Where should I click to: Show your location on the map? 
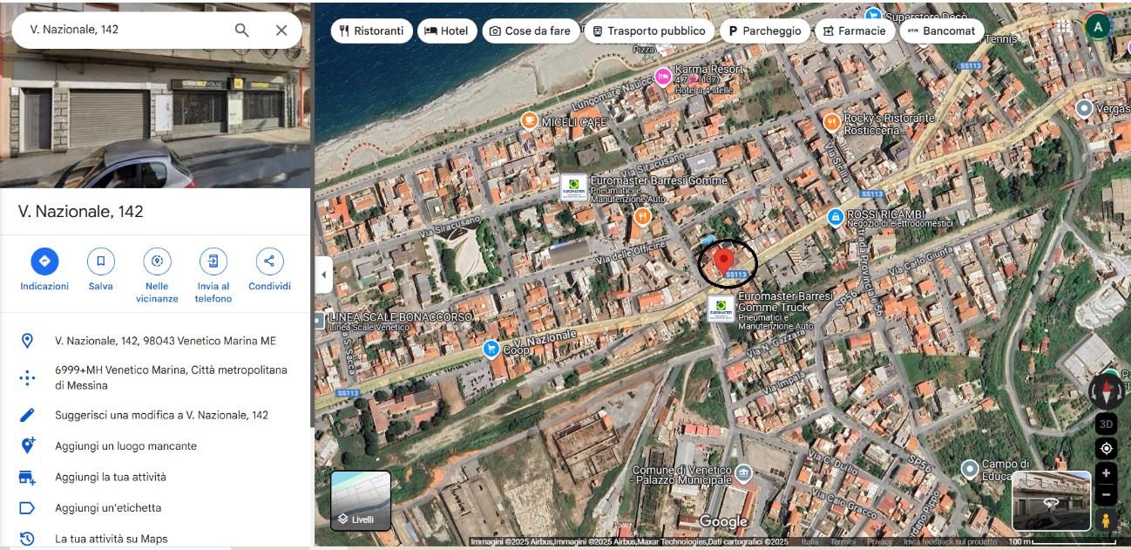1107,448
